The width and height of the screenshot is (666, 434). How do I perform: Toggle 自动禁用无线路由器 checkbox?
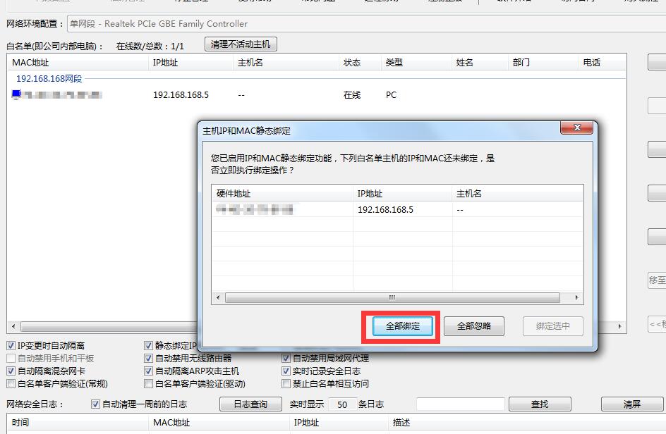[x=148, y=359]
